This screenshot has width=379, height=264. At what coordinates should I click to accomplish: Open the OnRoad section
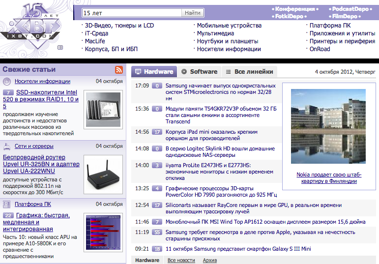point(320,49)
